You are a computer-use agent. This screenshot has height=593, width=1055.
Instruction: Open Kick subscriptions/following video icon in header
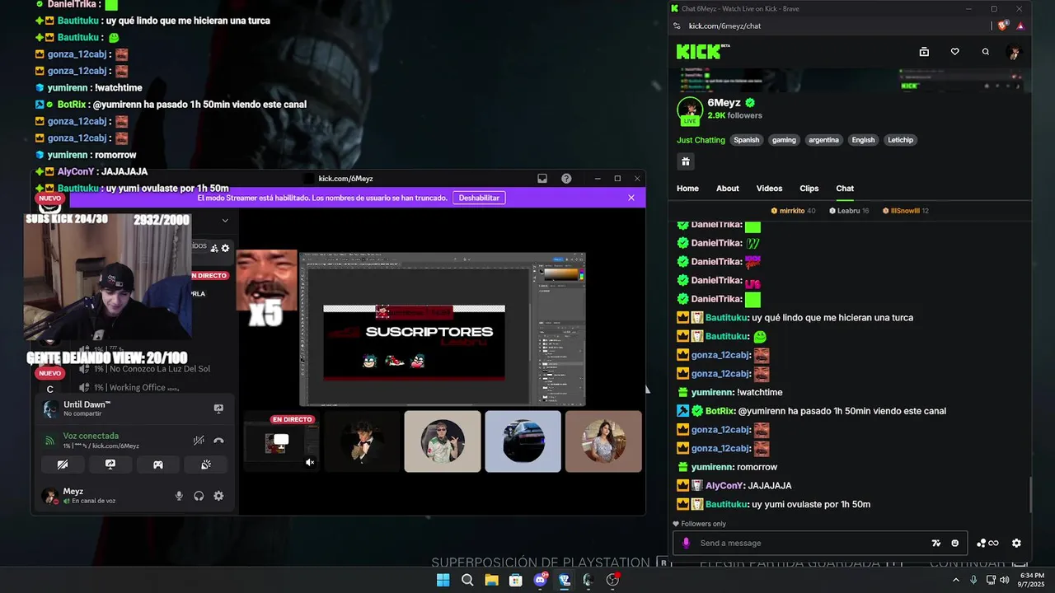(x=924, y=52)
